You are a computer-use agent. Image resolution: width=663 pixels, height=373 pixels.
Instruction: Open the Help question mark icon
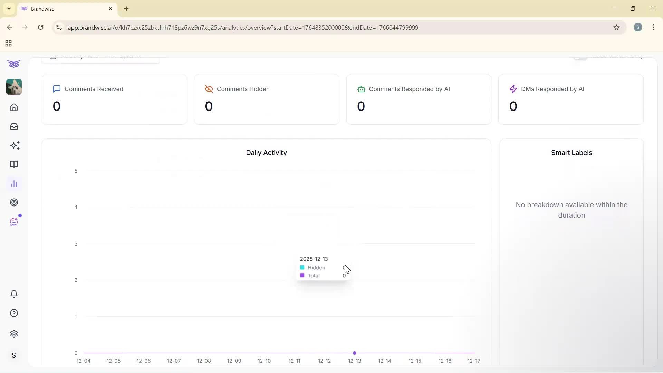14,313
